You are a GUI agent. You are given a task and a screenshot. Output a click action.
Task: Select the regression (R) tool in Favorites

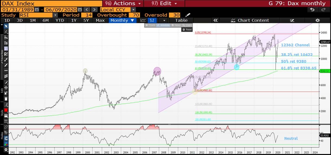coord(6,54)
